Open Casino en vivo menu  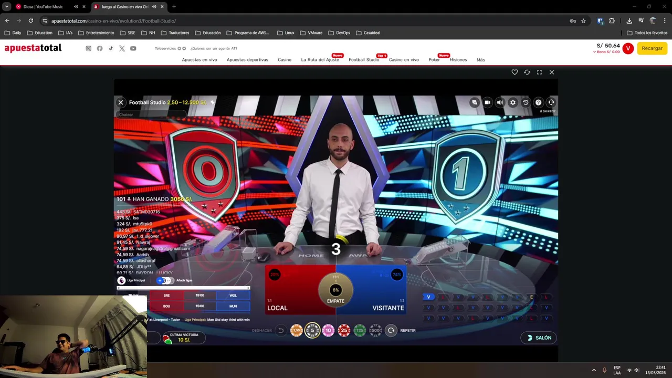point(404,60)
